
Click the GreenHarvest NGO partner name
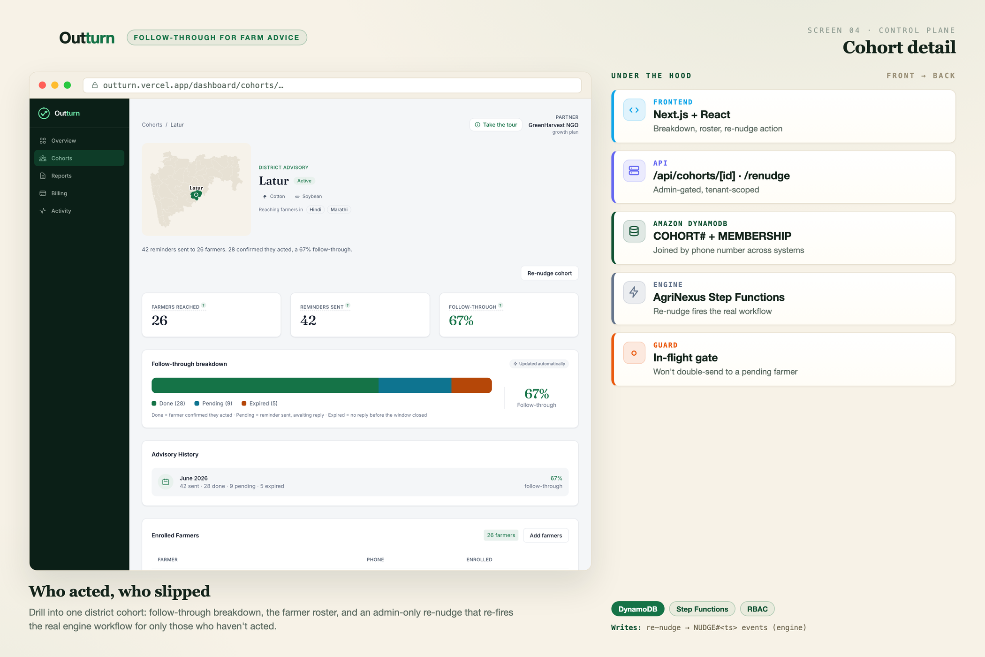point(553,125)
